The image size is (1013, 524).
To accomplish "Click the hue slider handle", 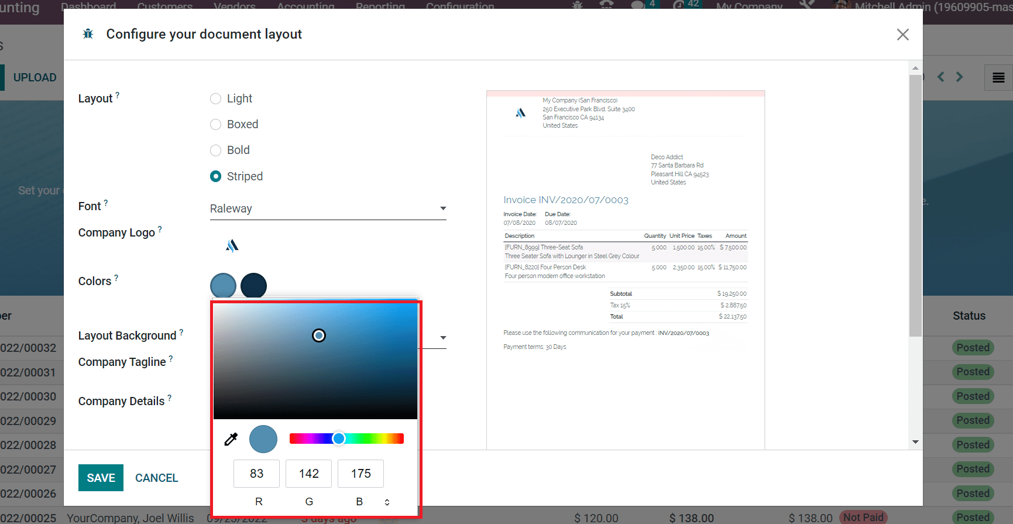I will (x=339, y=439).
